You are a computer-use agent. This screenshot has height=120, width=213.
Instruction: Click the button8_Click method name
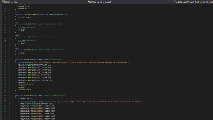click(28, 37)
